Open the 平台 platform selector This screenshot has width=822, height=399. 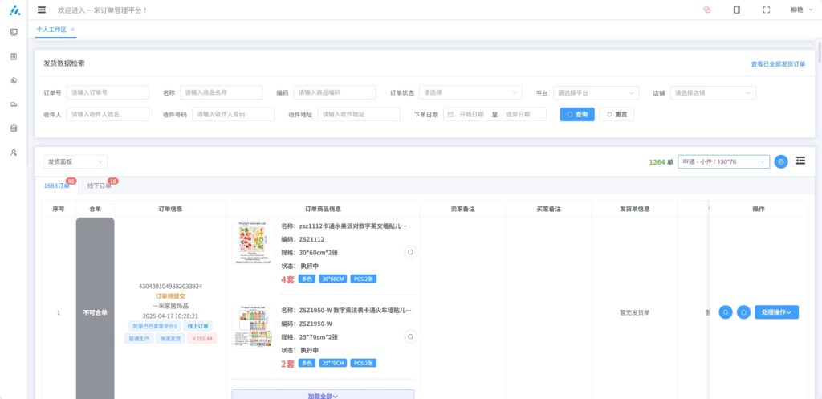pos(596,92)
